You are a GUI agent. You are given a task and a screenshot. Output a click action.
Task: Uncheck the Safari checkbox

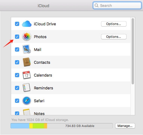point(17,101)
